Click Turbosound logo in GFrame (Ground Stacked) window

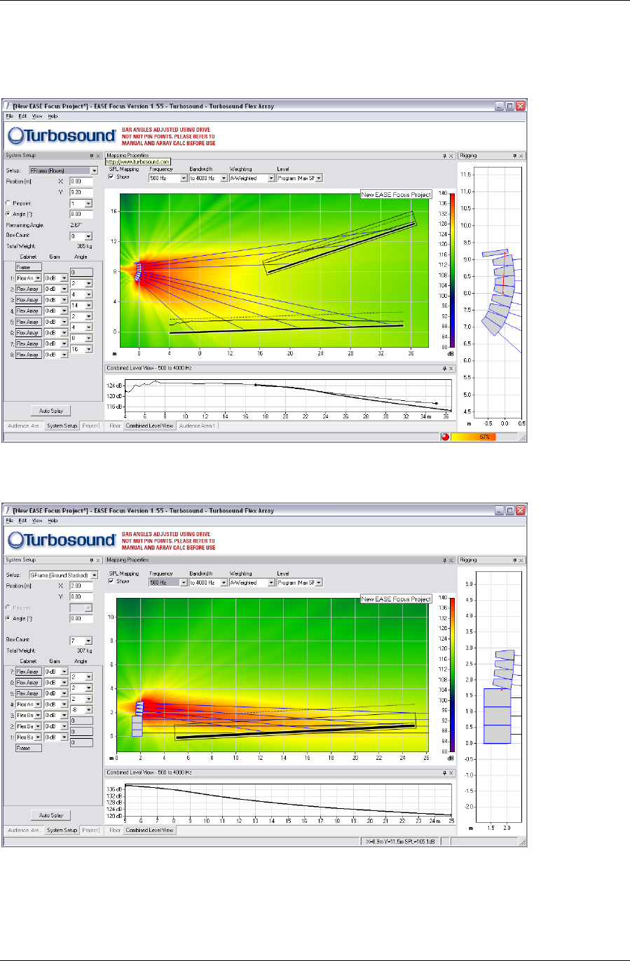[61, 540]
